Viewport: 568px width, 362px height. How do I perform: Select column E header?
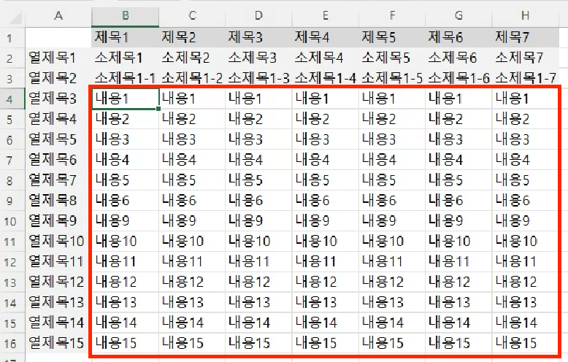pos(326,15)
